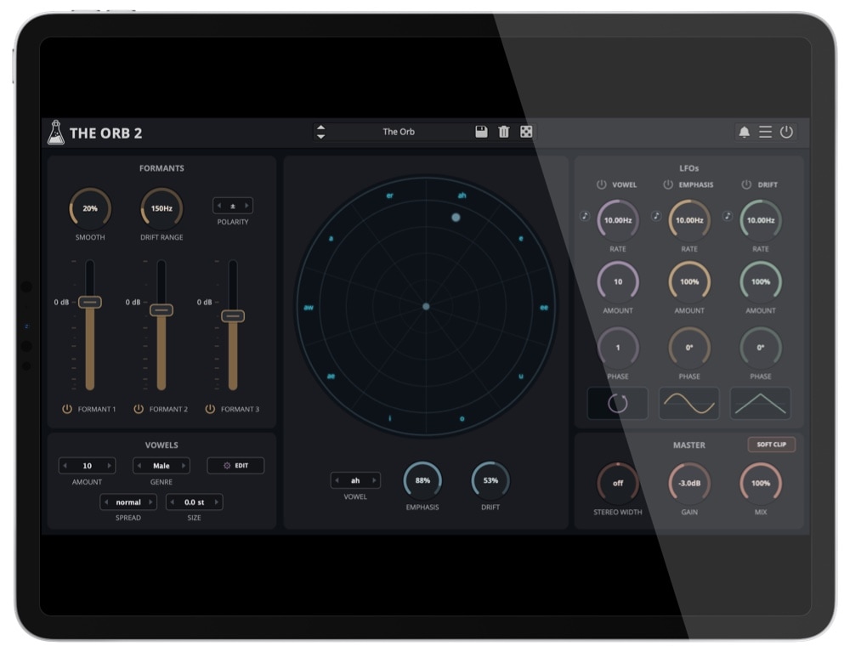Click Emphasis LFO Phase knob
This screenshot has height=652, width=850.
pyautogui.click(x=689, y=348)
